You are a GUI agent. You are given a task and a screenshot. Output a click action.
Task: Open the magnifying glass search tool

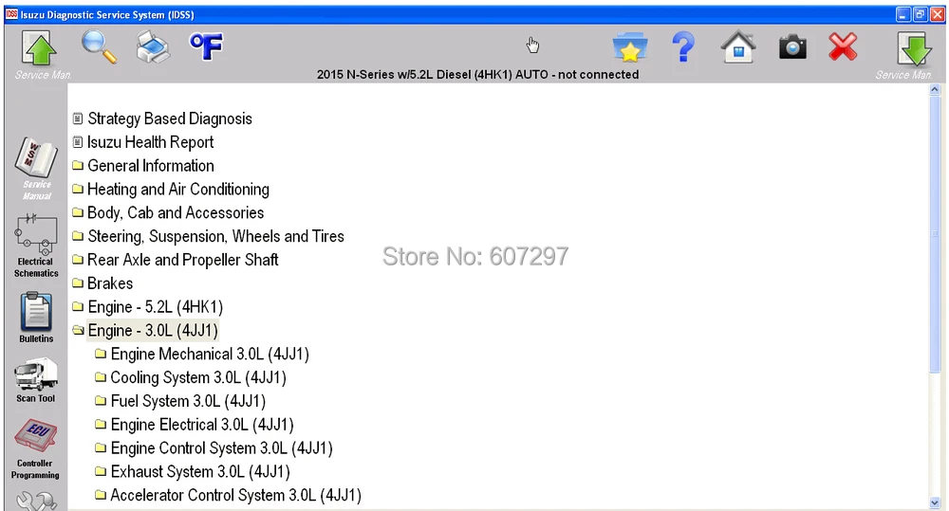[99, 47]
